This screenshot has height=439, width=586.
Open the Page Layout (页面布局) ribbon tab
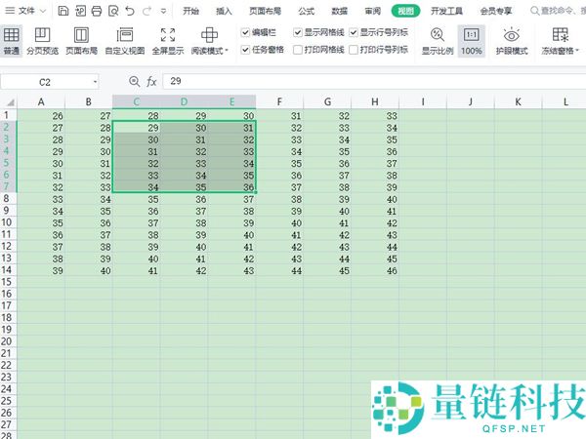(265, 11)
